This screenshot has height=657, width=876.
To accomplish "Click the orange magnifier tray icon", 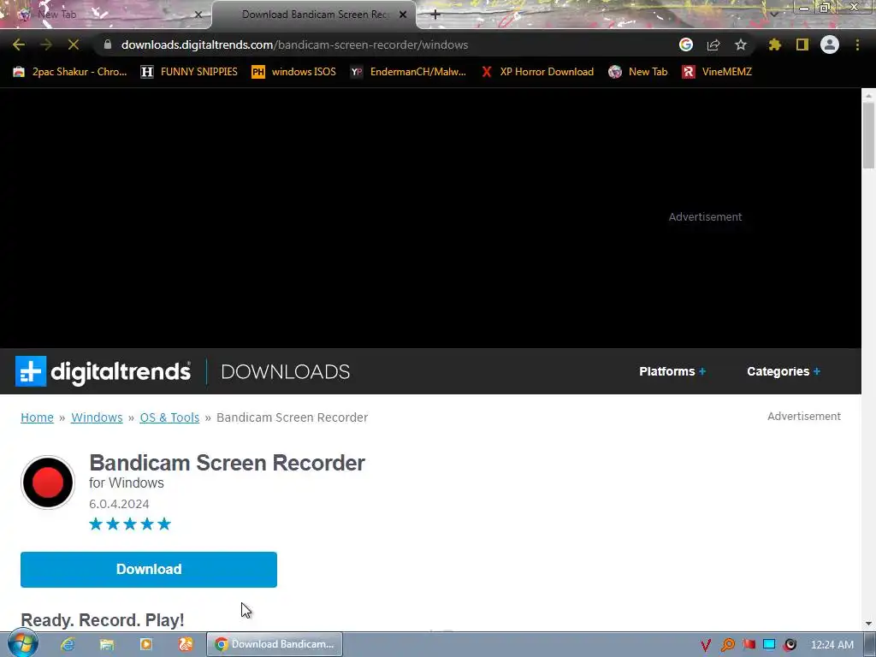I will 727,645.
